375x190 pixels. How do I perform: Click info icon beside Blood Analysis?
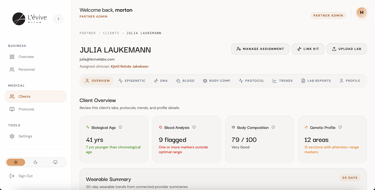coord(194,127)
